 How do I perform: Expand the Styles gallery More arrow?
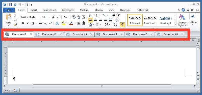pos(175,24)
